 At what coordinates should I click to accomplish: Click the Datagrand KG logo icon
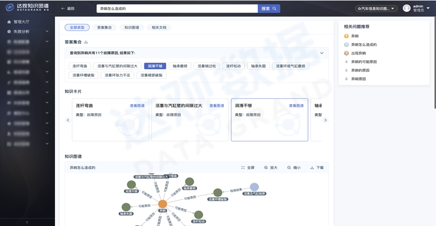point(10,8)
